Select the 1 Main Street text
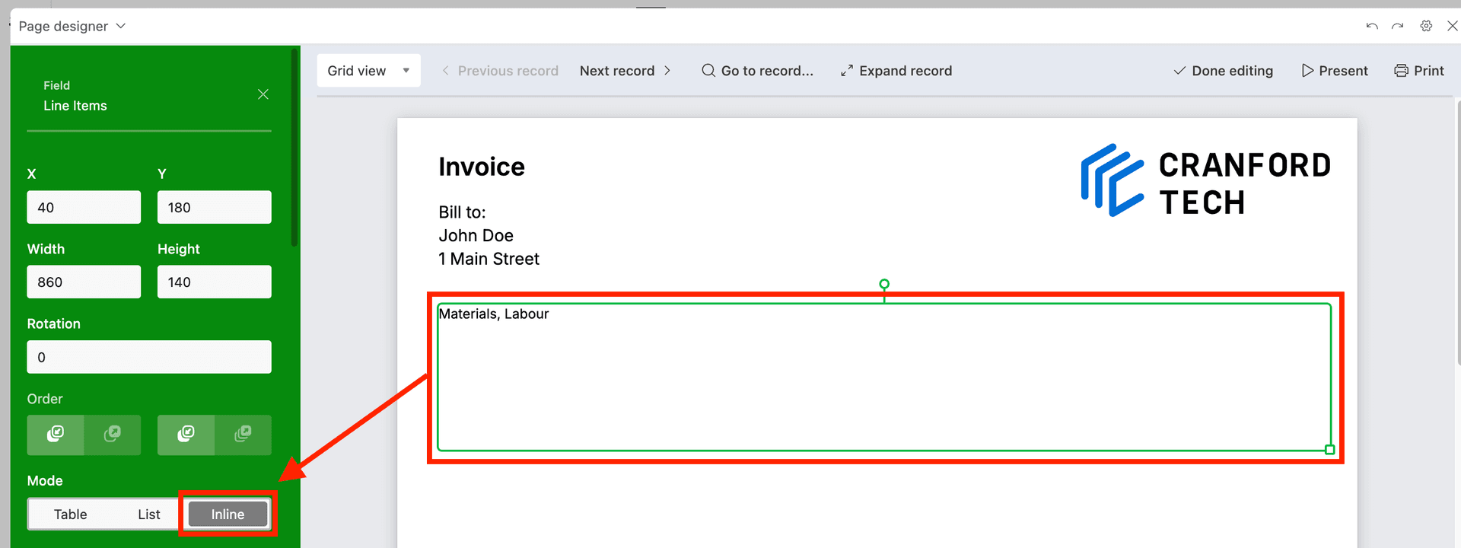Viewport: 1461px width, 548px height. tap(489, 259)
